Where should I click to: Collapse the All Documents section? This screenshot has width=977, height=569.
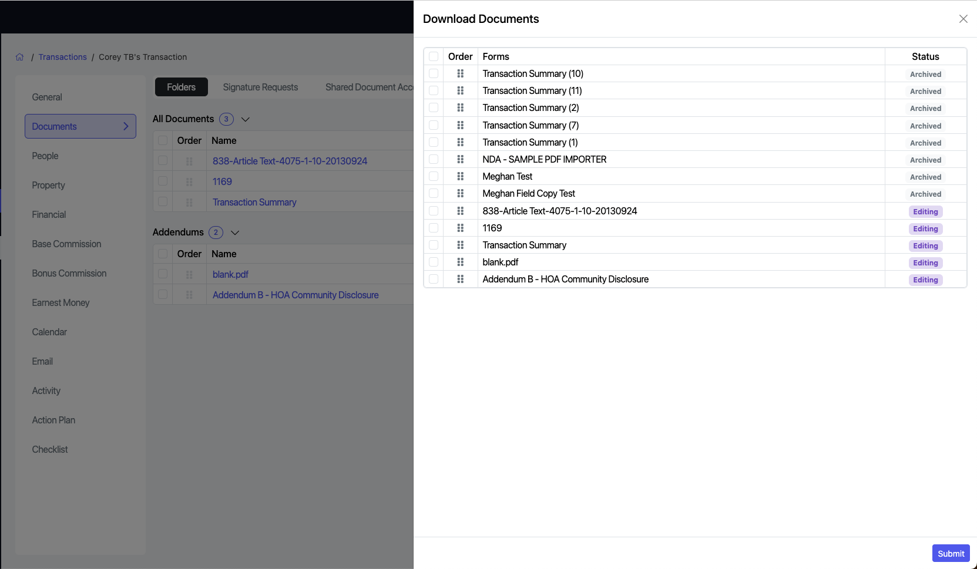coord(246,119)
